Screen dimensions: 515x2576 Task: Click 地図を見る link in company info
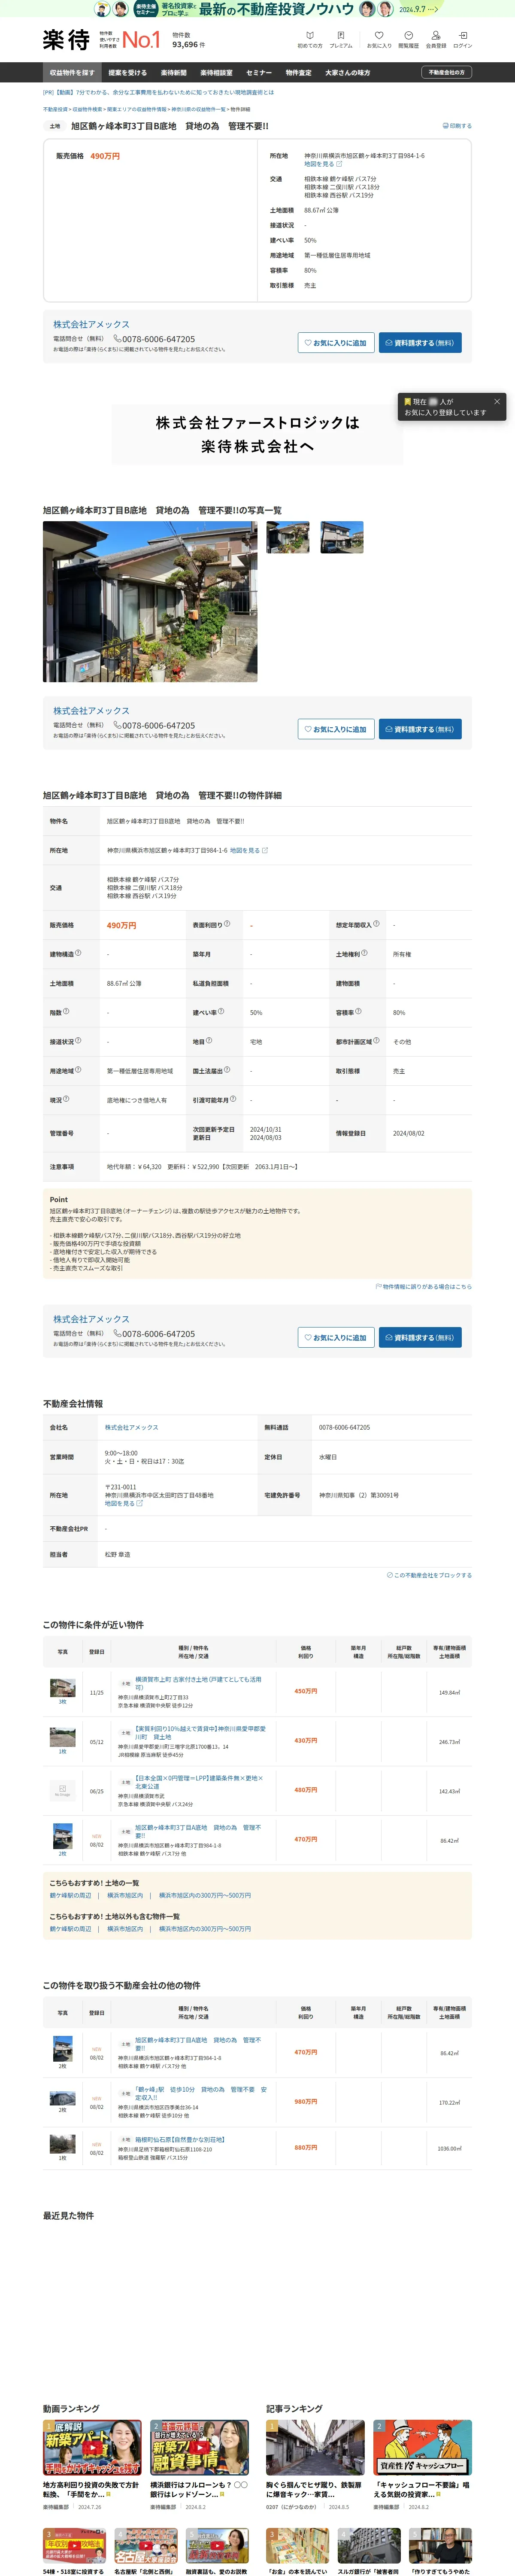[124, 1503]
